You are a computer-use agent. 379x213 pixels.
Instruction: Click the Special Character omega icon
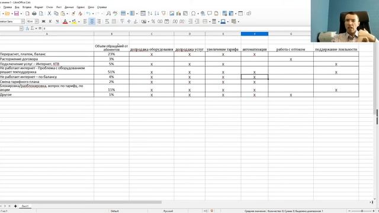coord(194,14)
